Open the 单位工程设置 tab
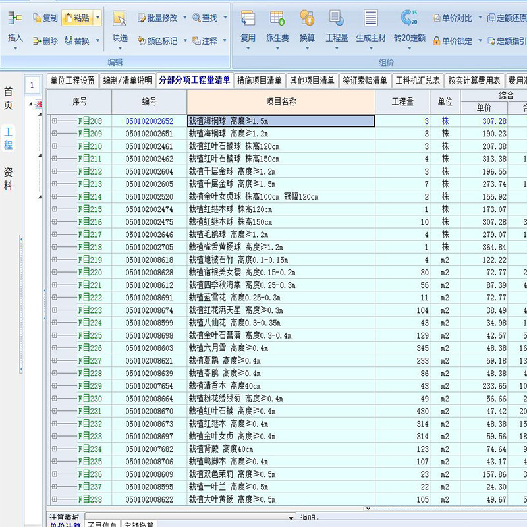527x527 pixels. point(72,80)
